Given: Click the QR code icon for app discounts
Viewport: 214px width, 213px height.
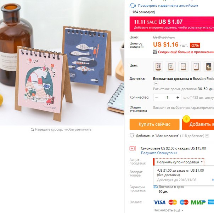Looking at the screenshot, I should click(x=155, y=52).
